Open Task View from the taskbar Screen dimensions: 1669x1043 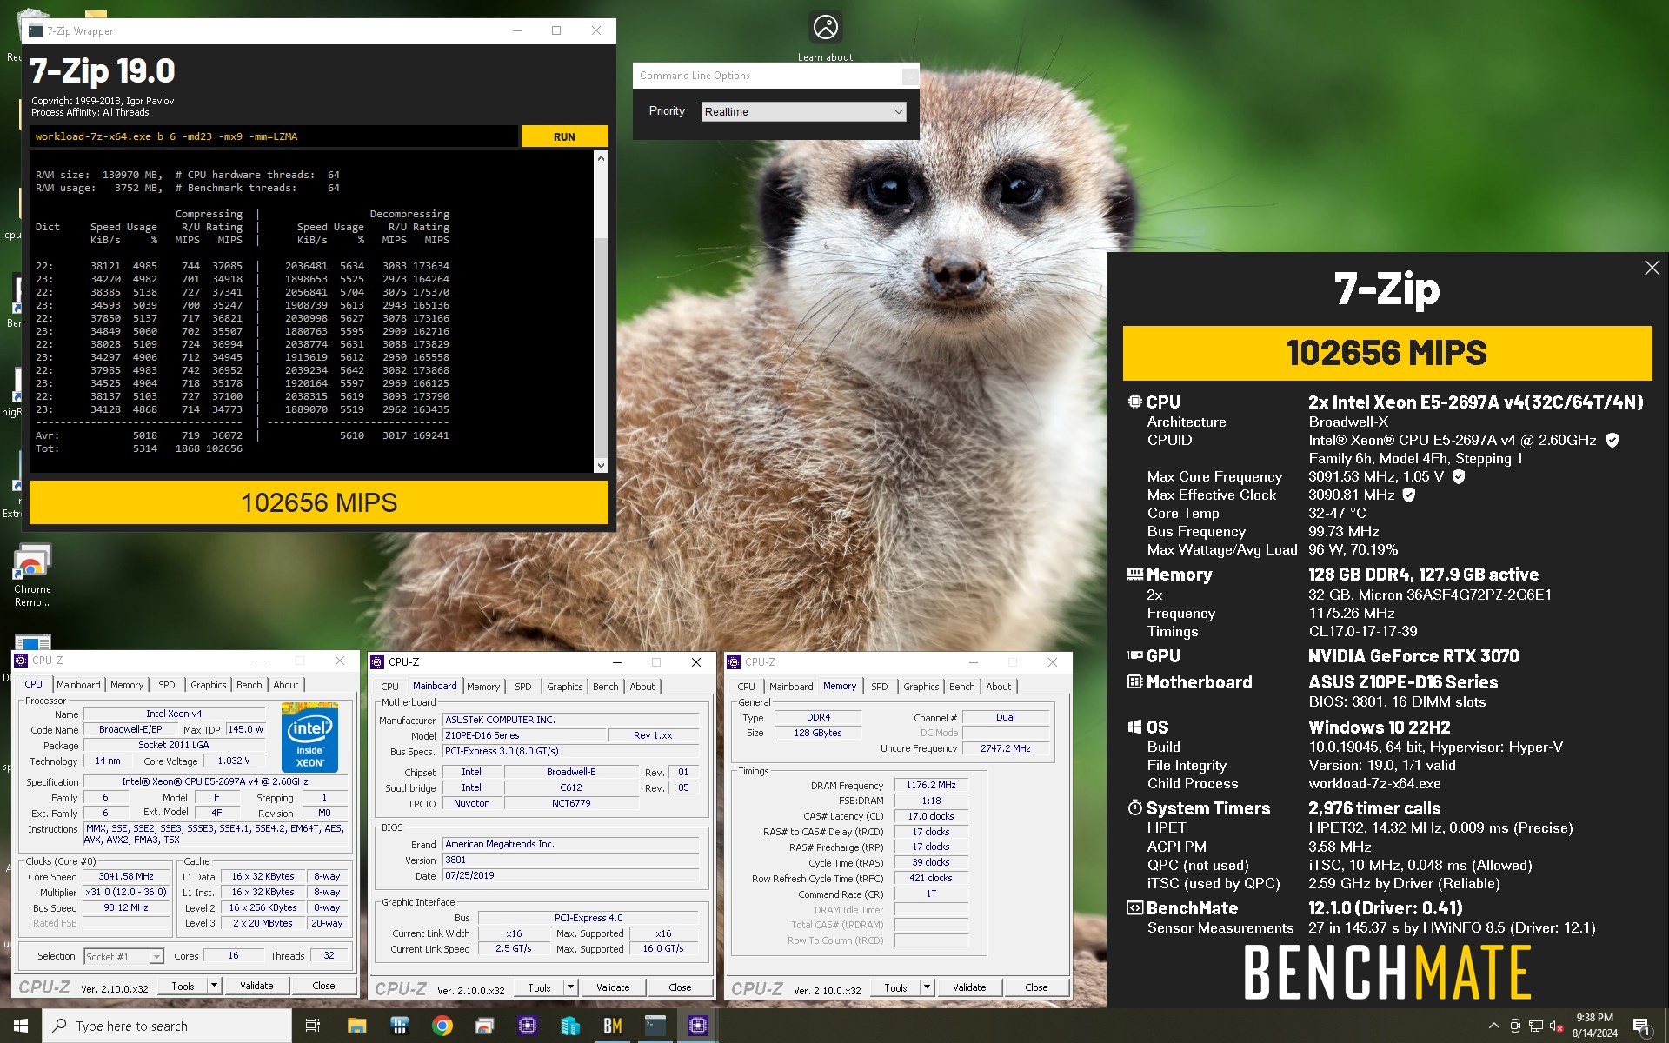tap(313, 1026)
